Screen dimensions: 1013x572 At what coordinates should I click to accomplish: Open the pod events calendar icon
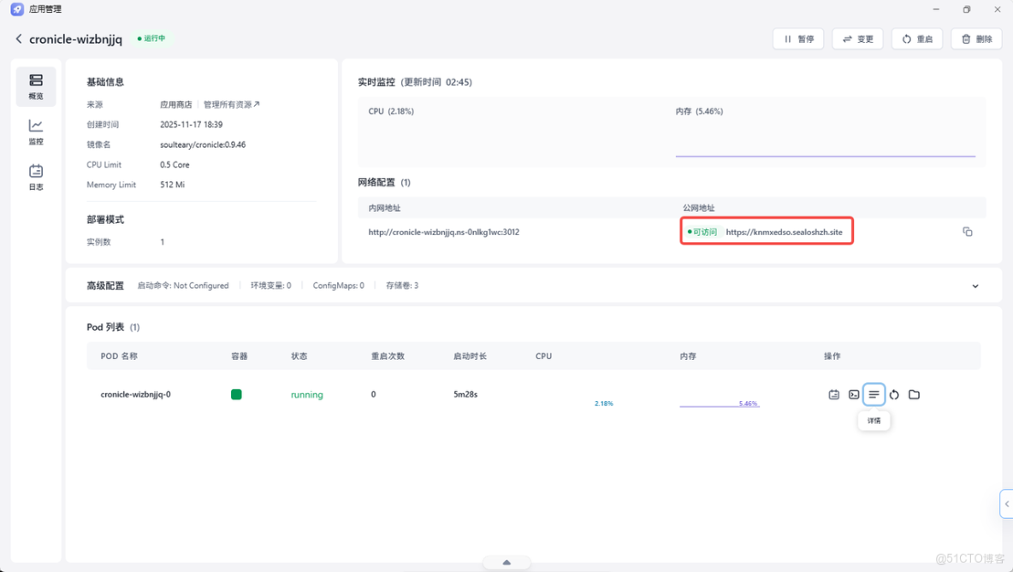834,394
